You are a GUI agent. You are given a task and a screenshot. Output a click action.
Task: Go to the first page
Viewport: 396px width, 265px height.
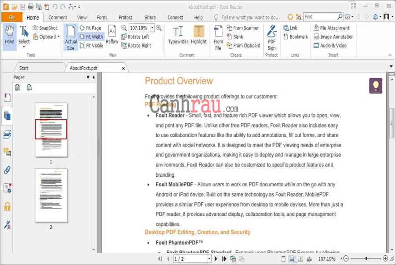tap(160, 259)
